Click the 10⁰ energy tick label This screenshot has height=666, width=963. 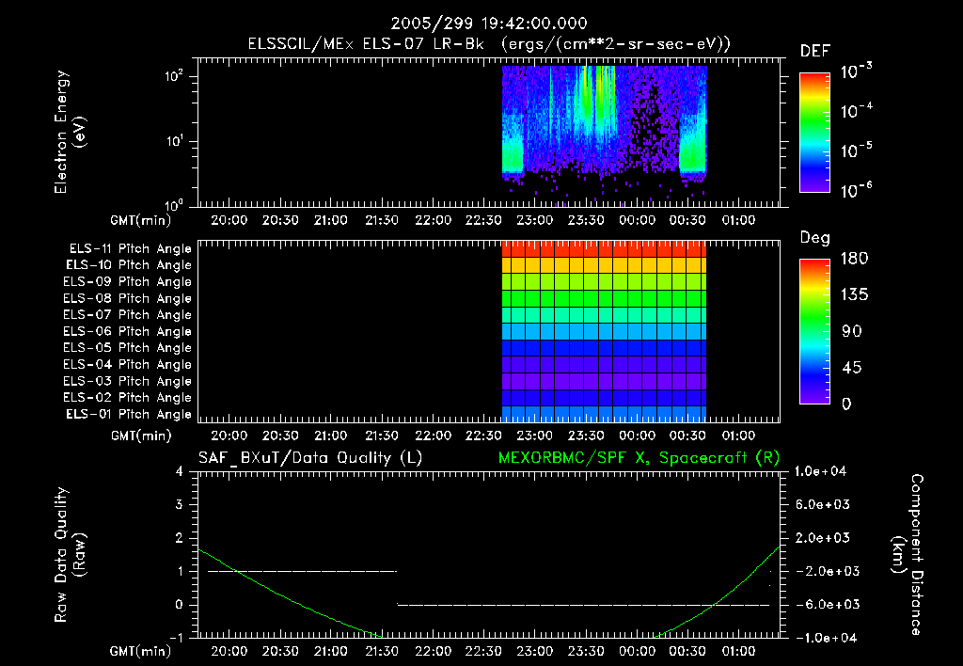[174, 204]
